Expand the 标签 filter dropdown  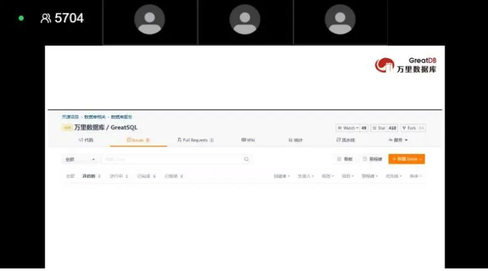click(x=328, y=176)
